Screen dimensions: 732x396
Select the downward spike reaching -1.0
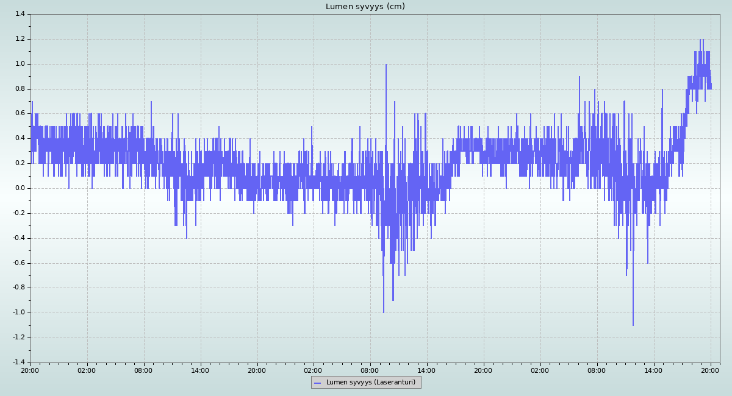384,309
